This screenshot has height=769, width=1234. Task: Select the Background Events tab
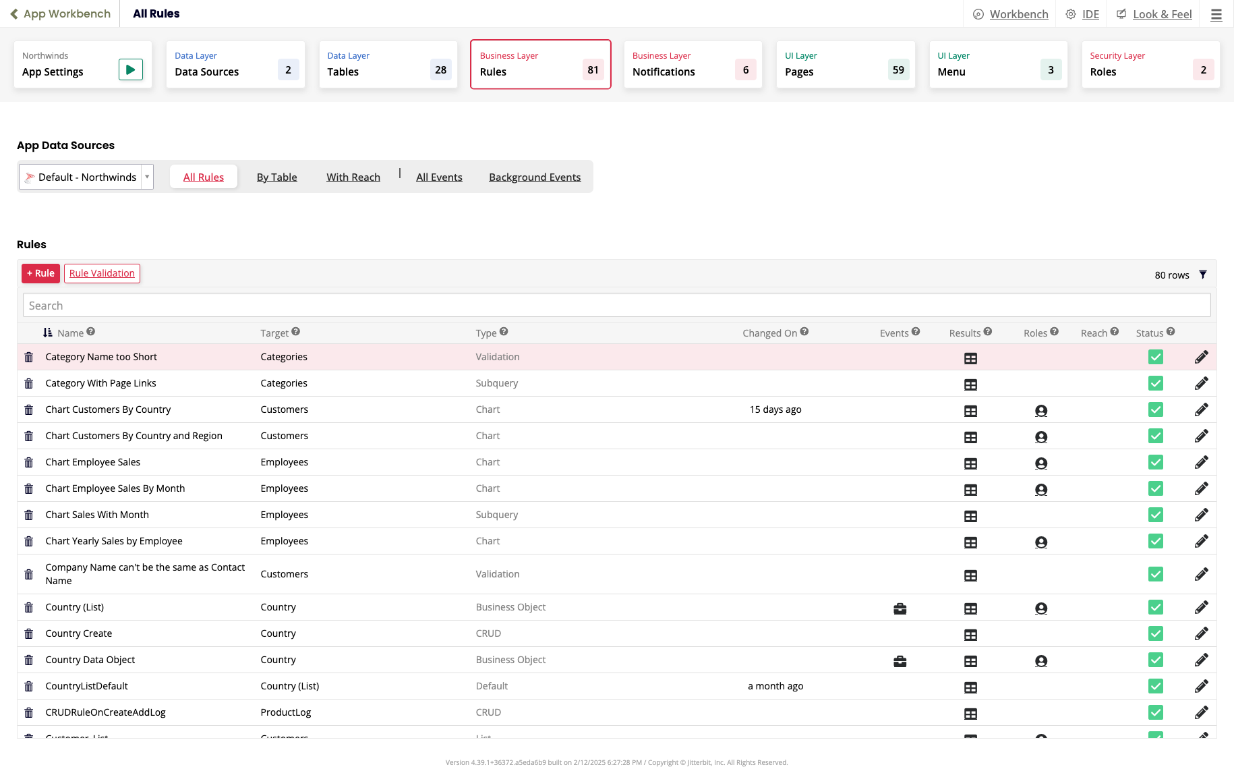click(x=535, y=177)
